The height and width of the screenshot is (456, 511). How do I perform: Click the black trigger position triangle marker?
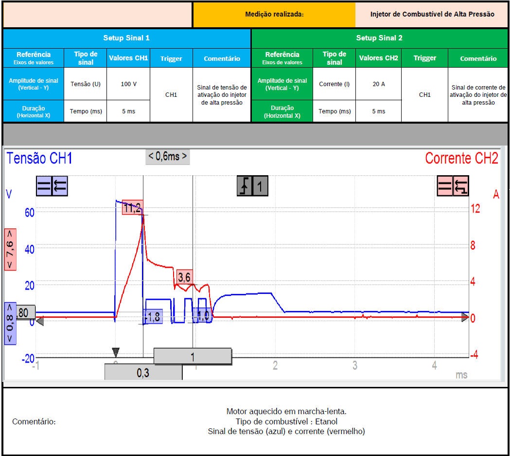(x=116, y=351)
